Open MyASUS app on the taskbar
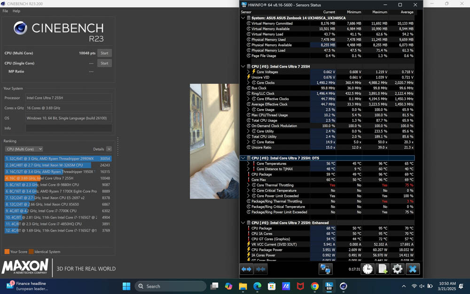 click(286, 286)
